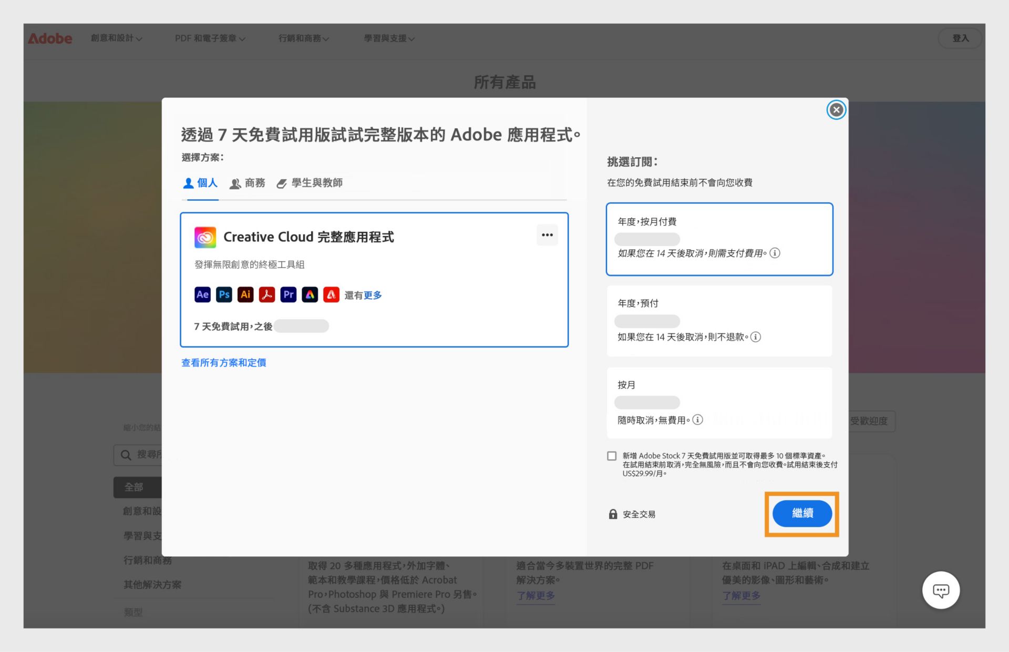Expand the PDF 和電子簽章 menu
The height and width of the screenshot is (652, 1009).
210,38
